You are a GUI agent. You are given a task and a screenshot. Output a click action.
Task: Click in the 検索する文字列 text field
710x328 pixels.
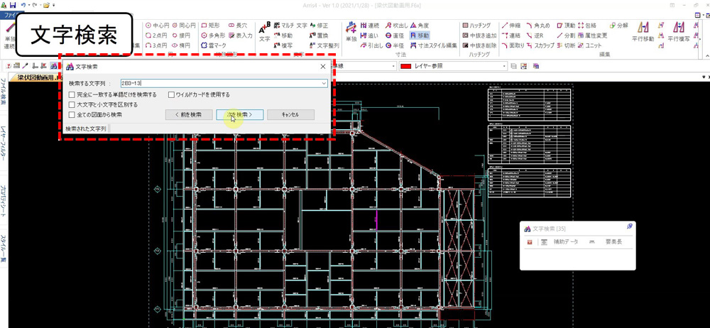219,84
